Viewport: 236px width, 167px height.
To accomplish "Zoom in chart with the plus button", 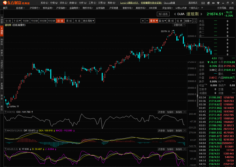I will point(143,21).
